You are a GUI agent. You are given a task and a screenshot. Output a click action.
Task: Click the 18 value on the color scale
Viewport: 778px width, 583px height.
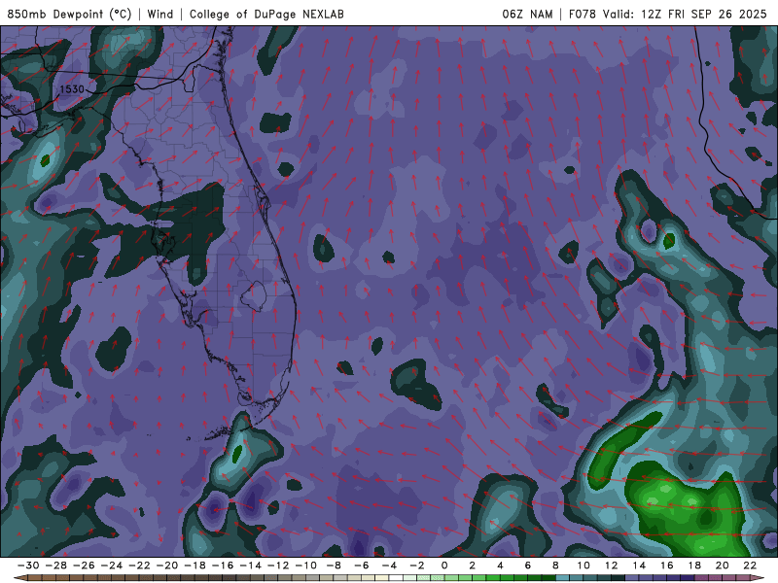(694, 566)
